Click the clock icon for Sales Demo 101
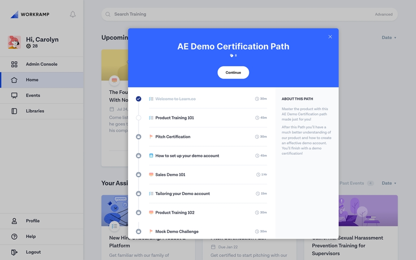Image resolution: width=416 pixels, height=260 pixels. [258, 175]
